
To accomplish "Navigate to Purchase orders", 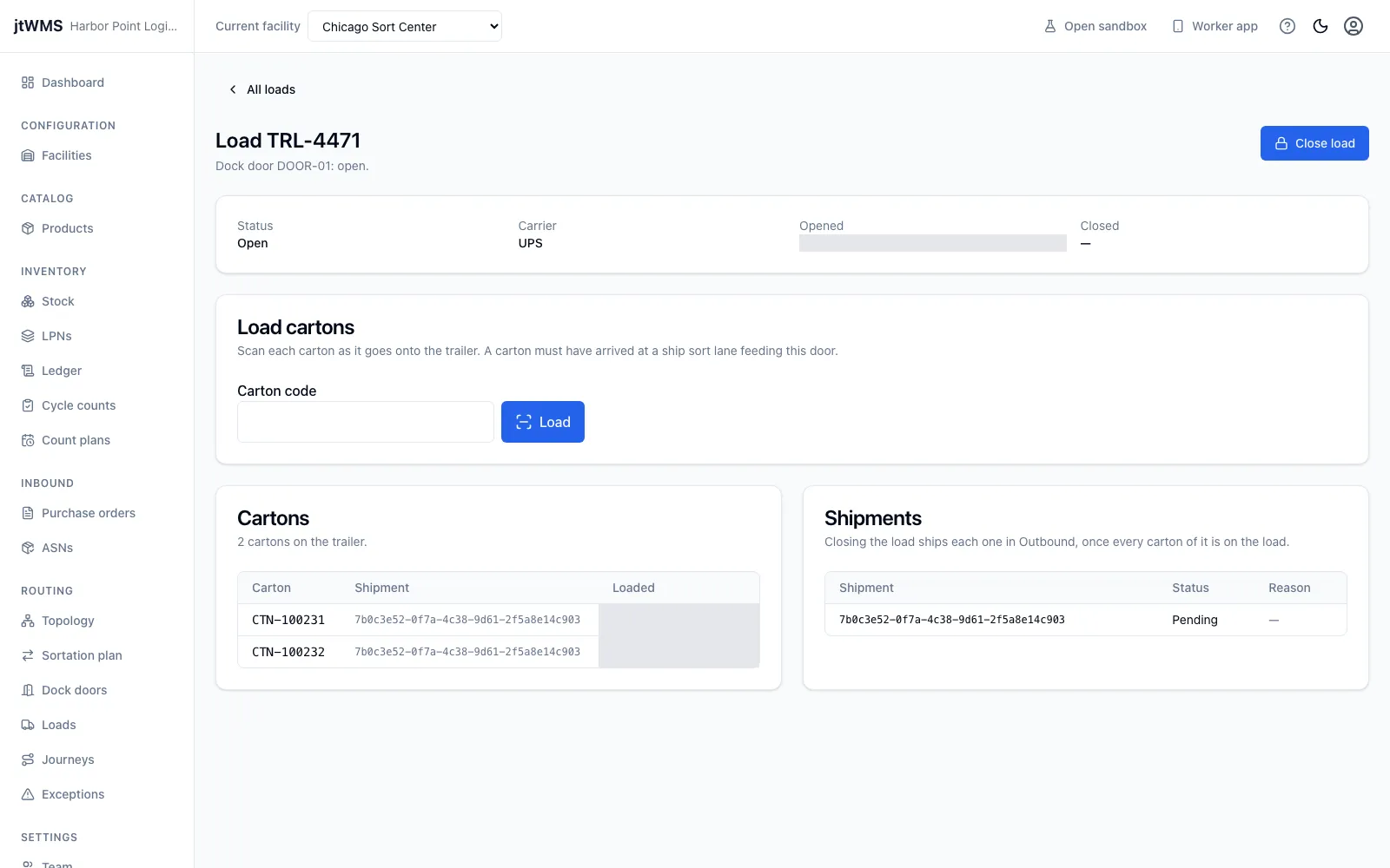I will (x=89, y=513).
